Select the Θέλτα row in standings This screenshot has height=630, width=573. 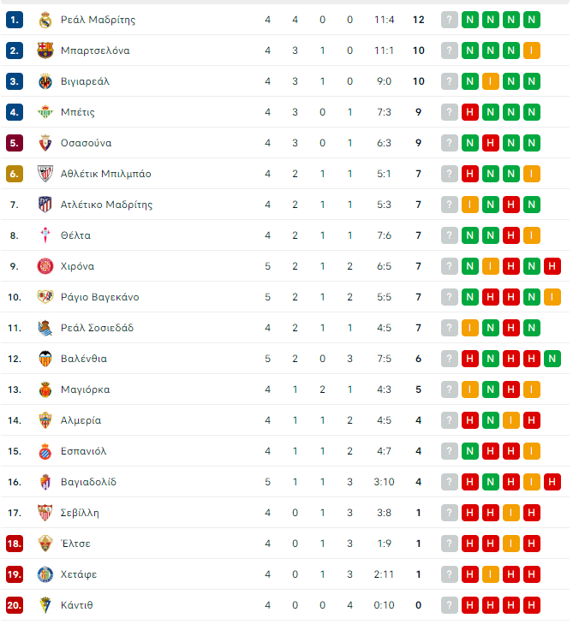click(285, 235)
